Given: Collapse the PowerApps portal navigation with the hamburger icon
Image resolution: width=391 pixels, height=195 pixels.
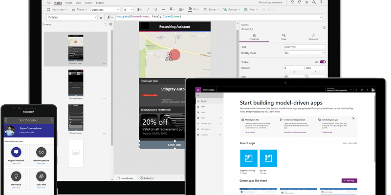Looking at the screenshot, I should tap(198, 96).
